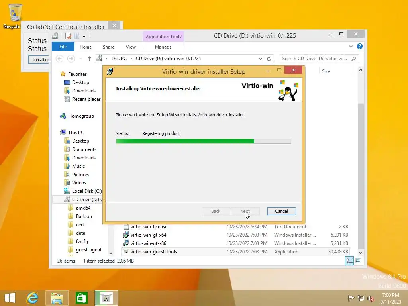
Task: Open the Customize Quick Access Toolbar dropdown
Action: pos(84,36)
